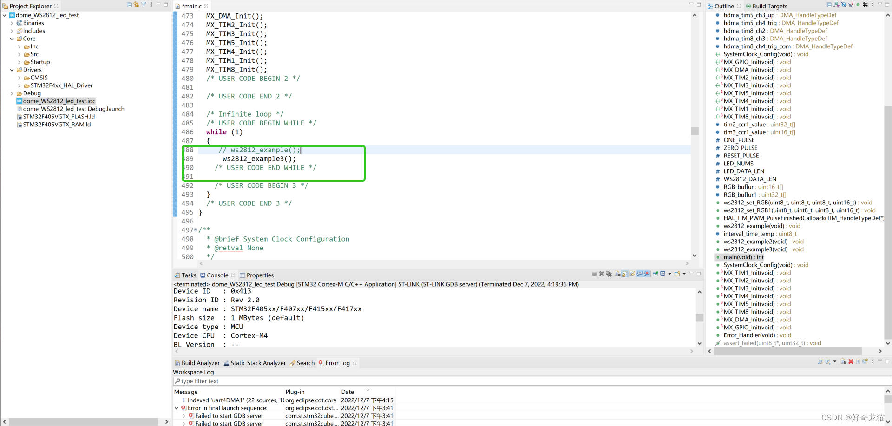The width and height of the screenshot is (892, 426).
Task: Click Export Log icon in Error Log
Action: click(x=821, y=362)
